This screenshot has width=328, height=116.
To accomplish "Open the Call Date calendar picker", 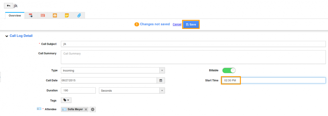I will point(161,81).
